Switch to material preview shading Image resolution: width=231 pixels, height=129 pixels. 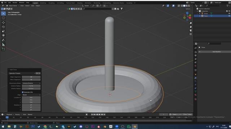[x=187, y=6]
